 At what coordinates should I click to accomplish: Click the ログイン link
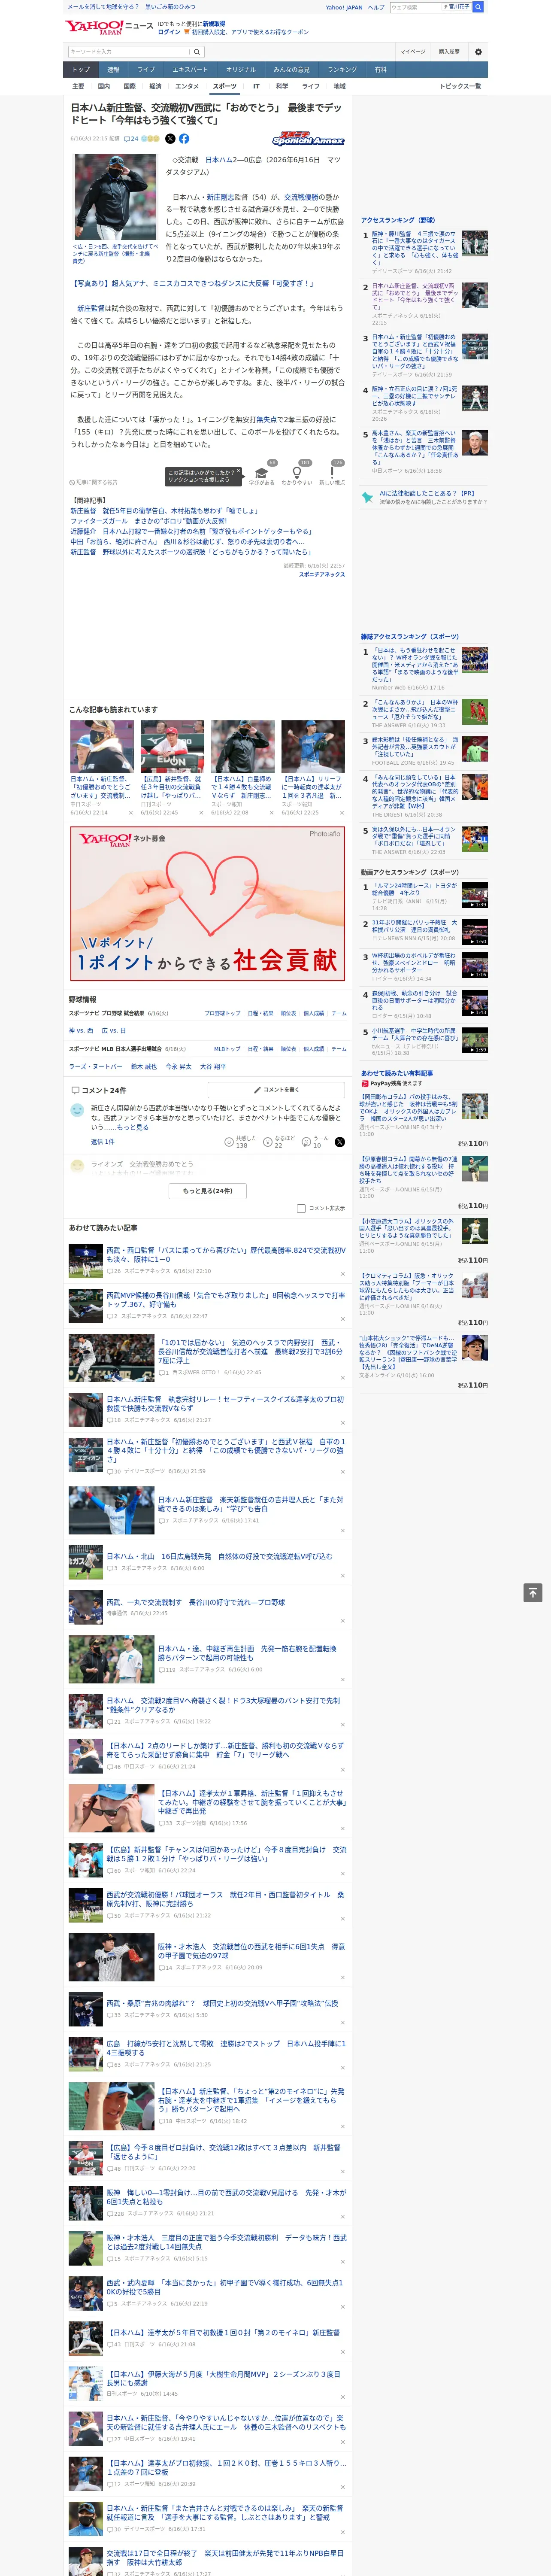tap(169, 32)
